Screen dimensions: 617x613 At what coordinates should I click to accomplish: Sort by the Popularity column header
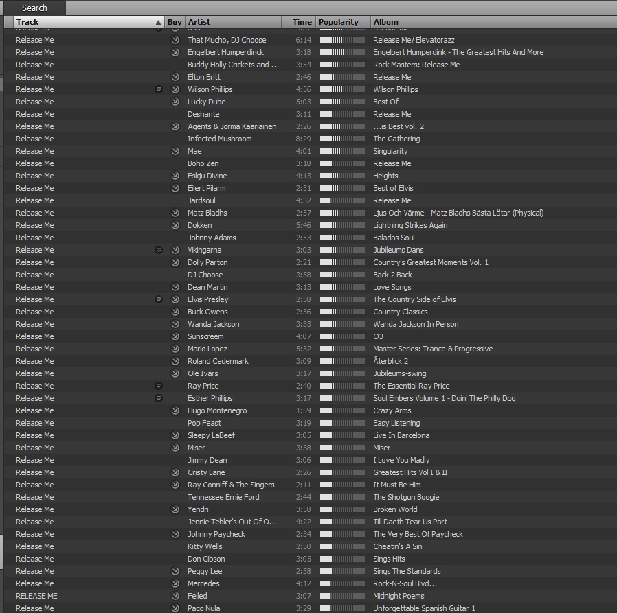click(343, 22)
